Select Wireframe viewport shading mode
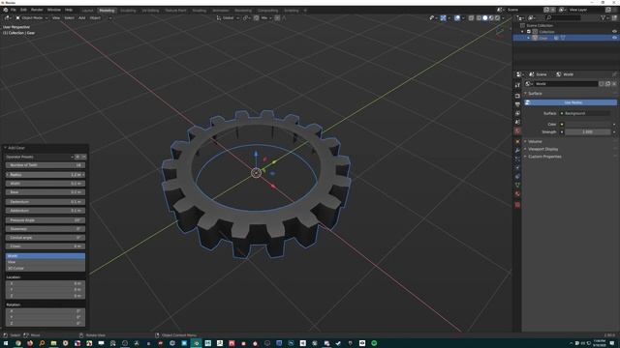 pyautogui.click(x=479, y=17)
